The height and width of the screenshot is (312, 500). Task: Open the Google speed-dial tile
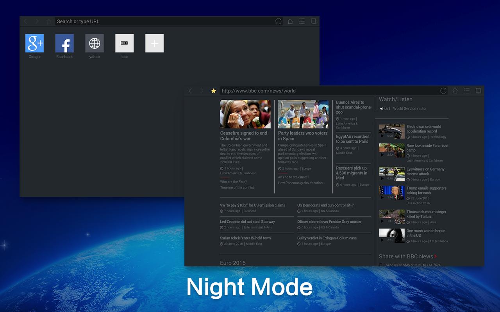click(x=34, y=43)
